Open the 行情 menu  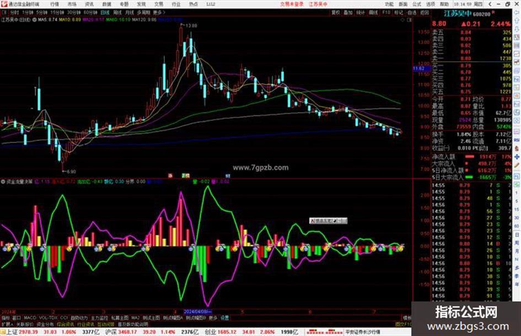55,4
